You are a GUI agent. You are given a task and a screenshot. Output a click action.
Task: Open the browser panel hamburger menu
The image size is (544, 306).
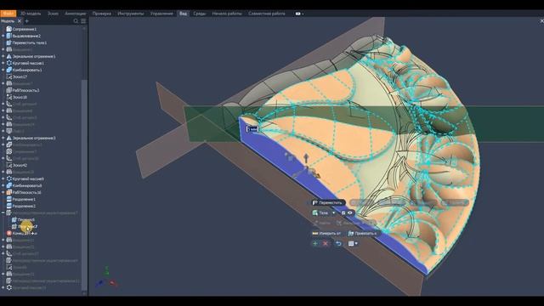tap(83, 21)
